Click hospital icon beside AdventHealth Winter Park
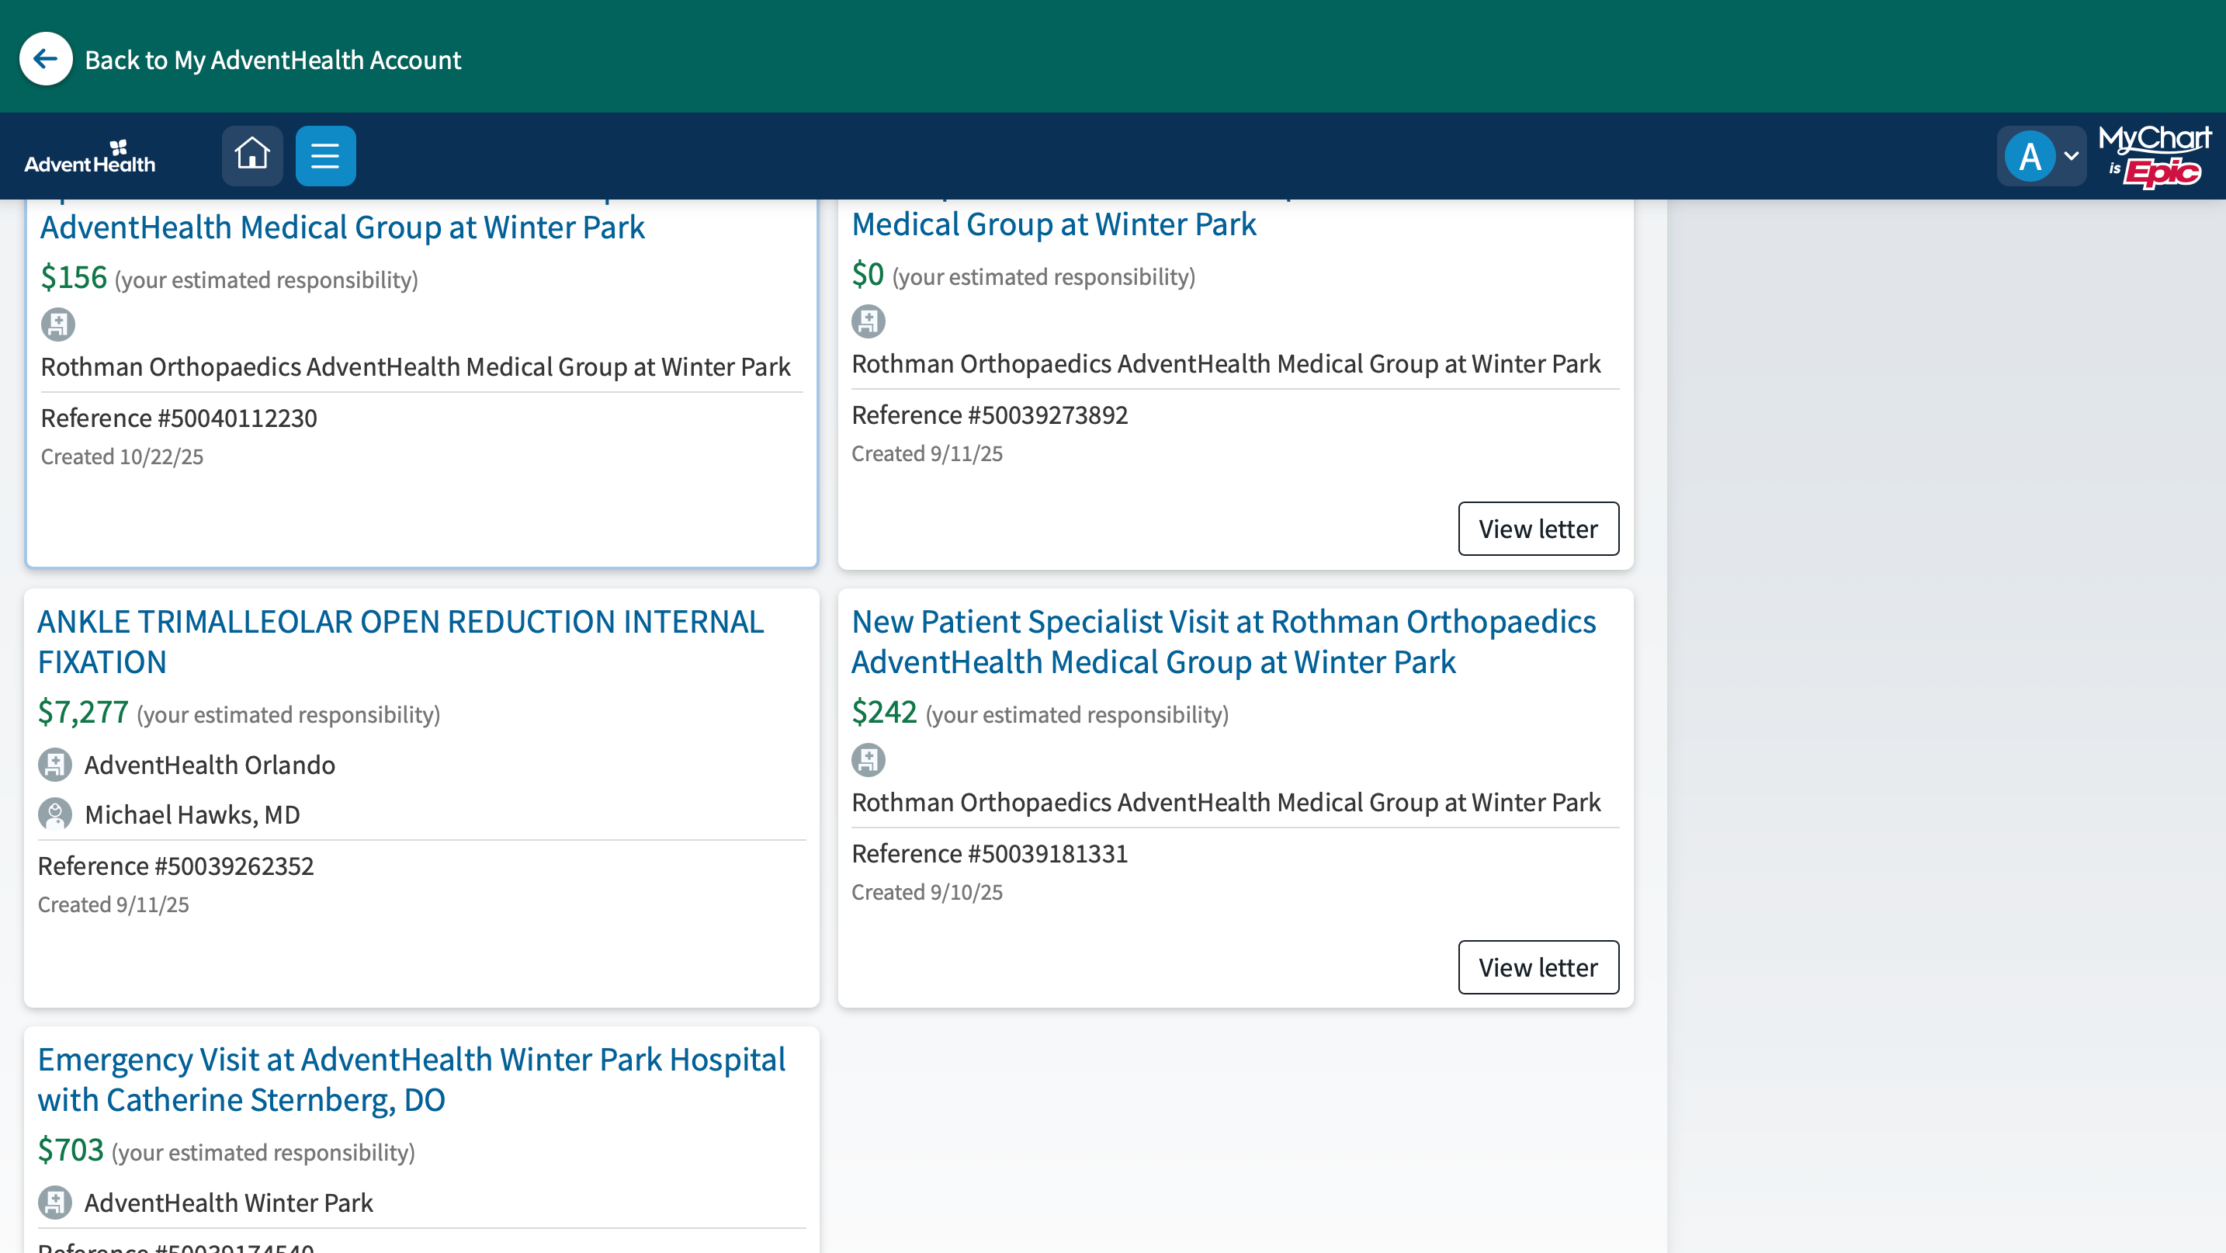 [x=54, y=1203]
